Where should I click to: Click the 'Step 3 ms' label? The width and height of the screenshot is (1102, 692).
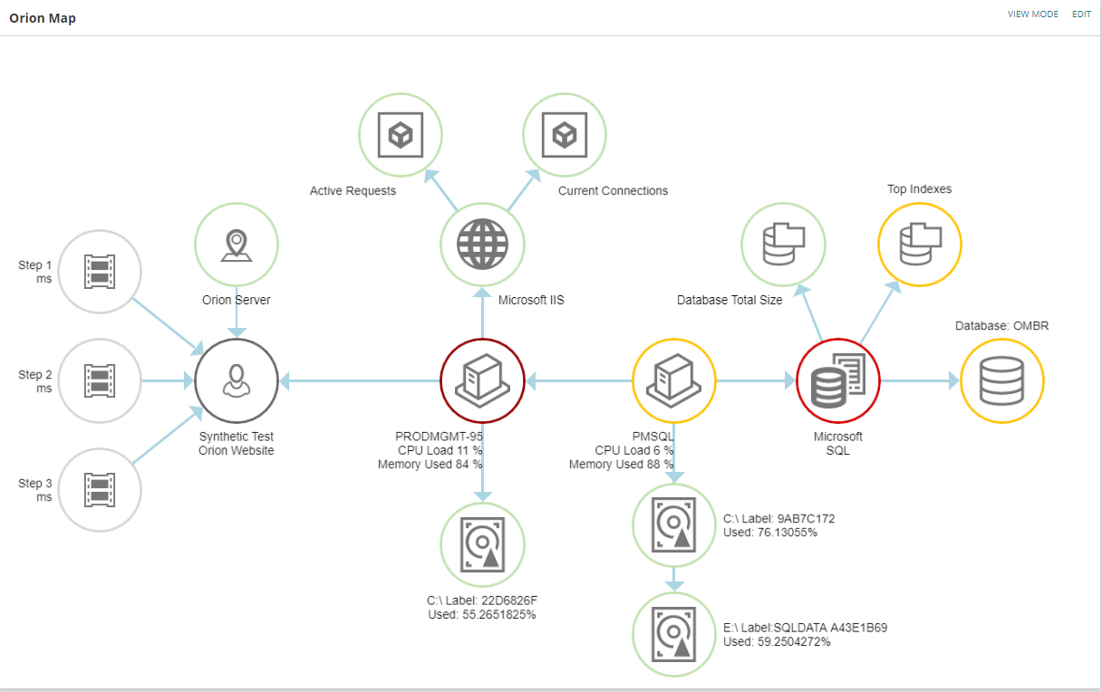click(35, 490)
